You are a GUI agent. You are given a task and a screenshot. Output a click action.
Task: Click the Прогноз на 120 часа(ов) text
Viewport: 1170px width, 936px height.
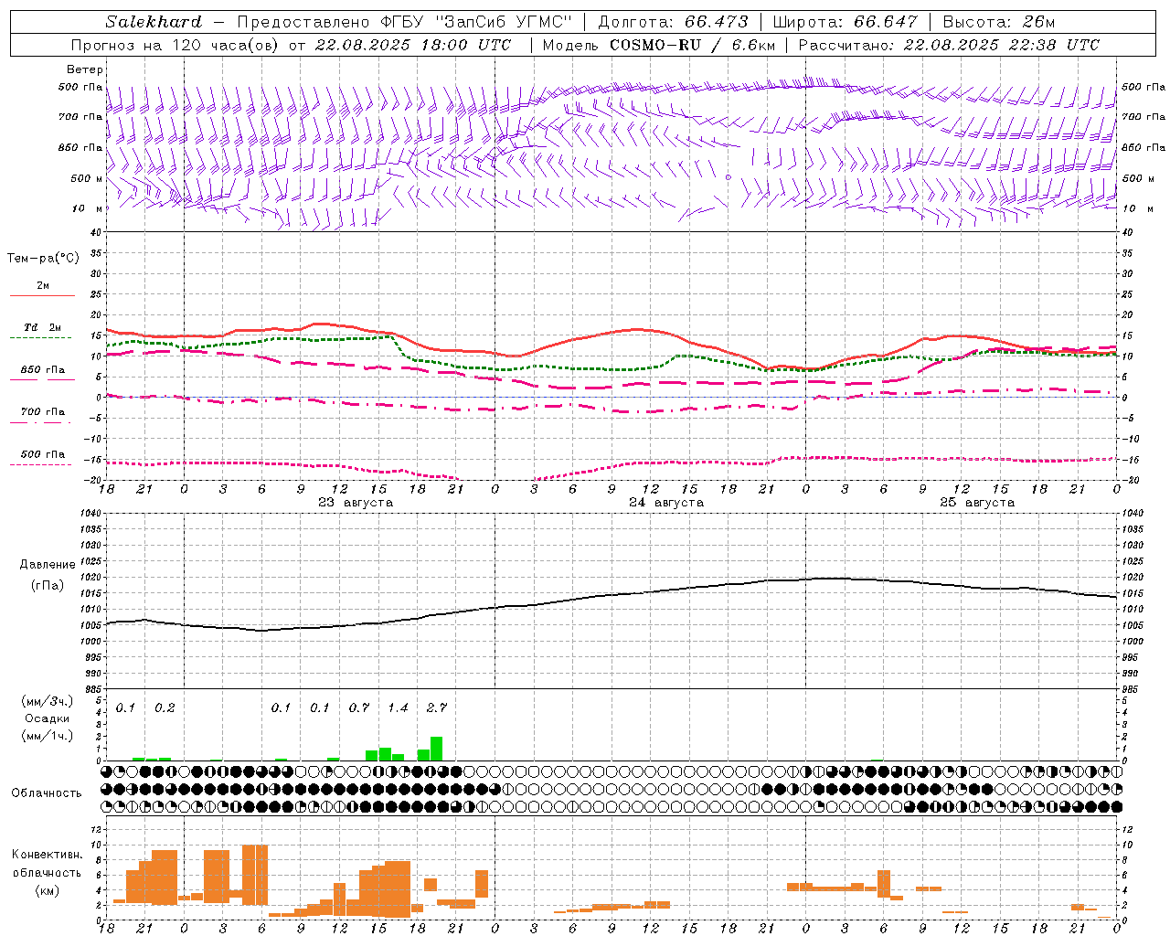pos(175,45)
